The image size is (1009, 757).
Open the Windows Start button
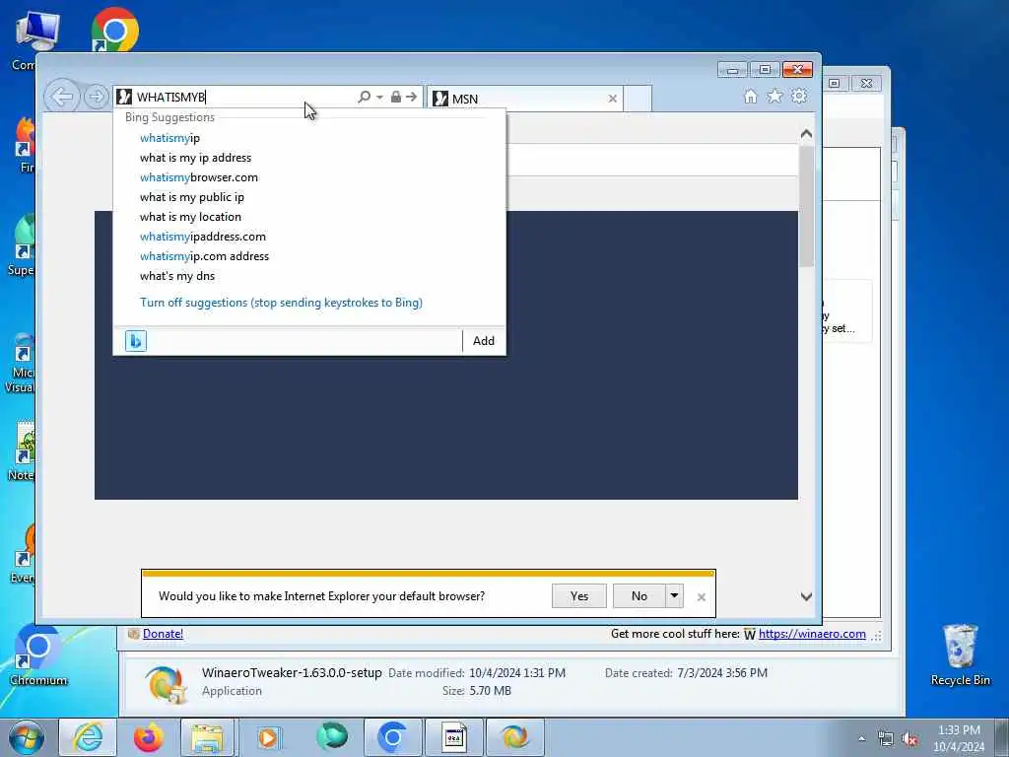coord(27,737)
